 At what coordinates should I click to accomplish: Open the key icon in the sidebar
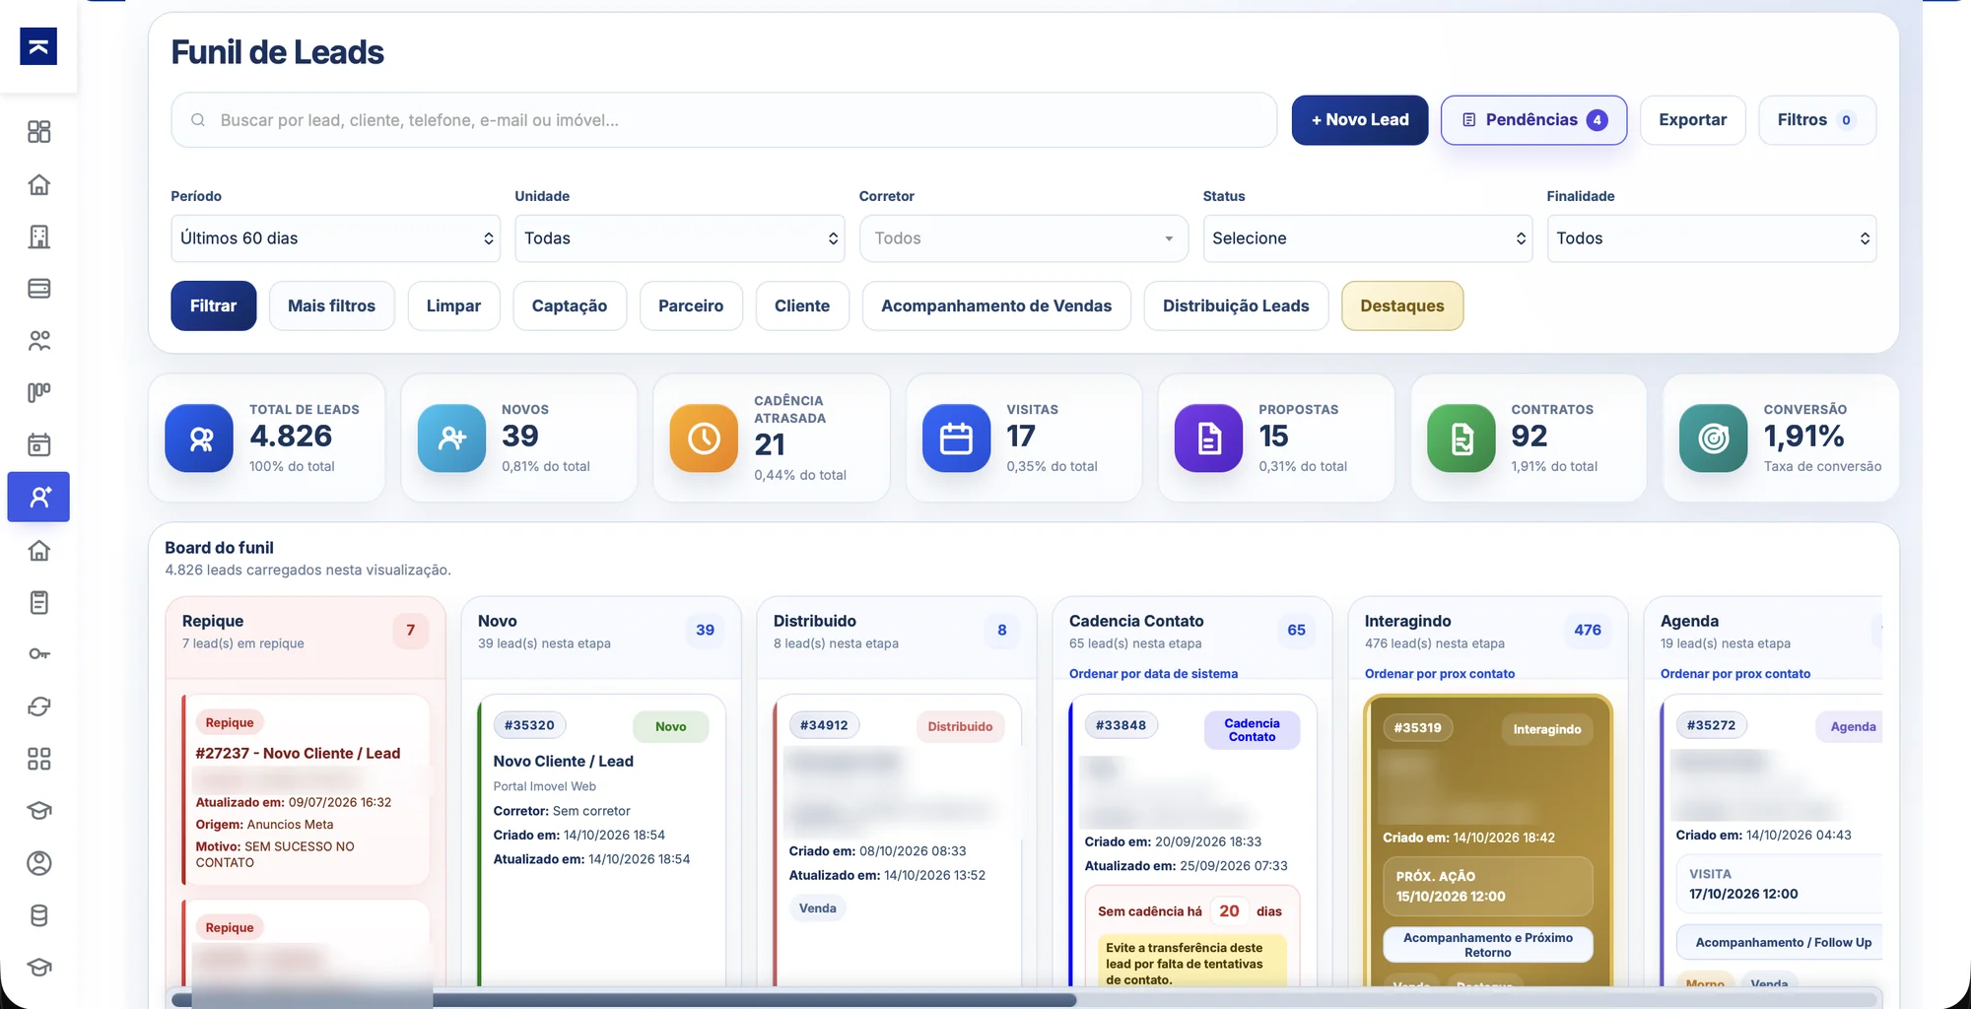point(38,654)
